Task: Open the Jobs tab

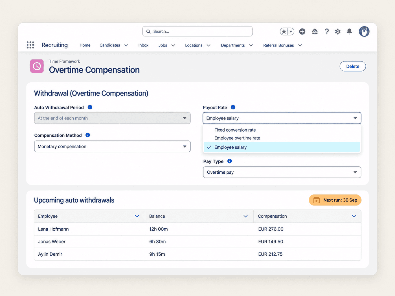Action: 163,45
